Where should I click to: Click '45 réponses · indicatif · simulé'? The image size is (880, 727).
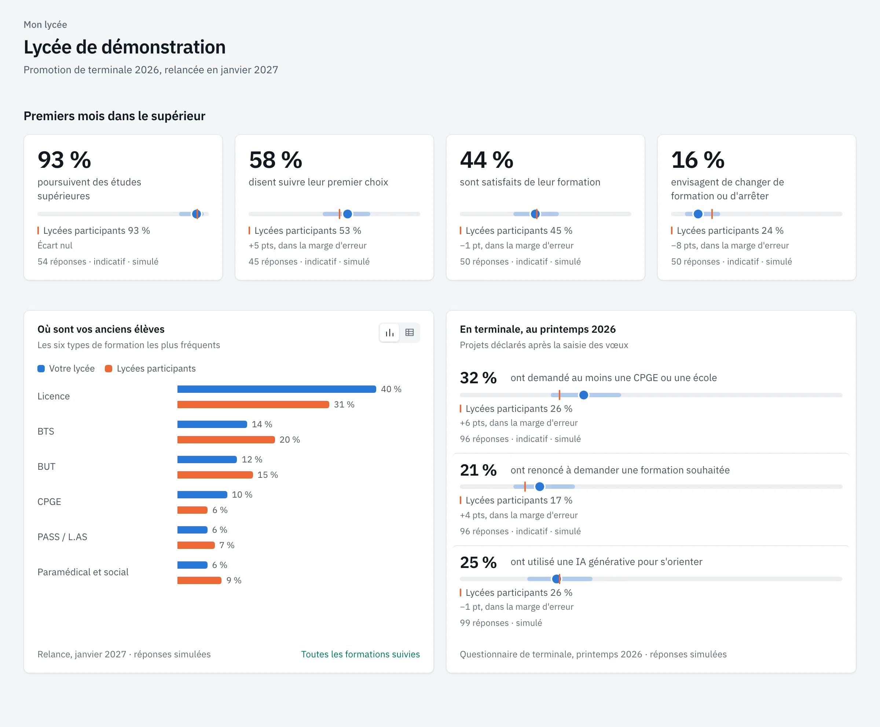(309, 261)
